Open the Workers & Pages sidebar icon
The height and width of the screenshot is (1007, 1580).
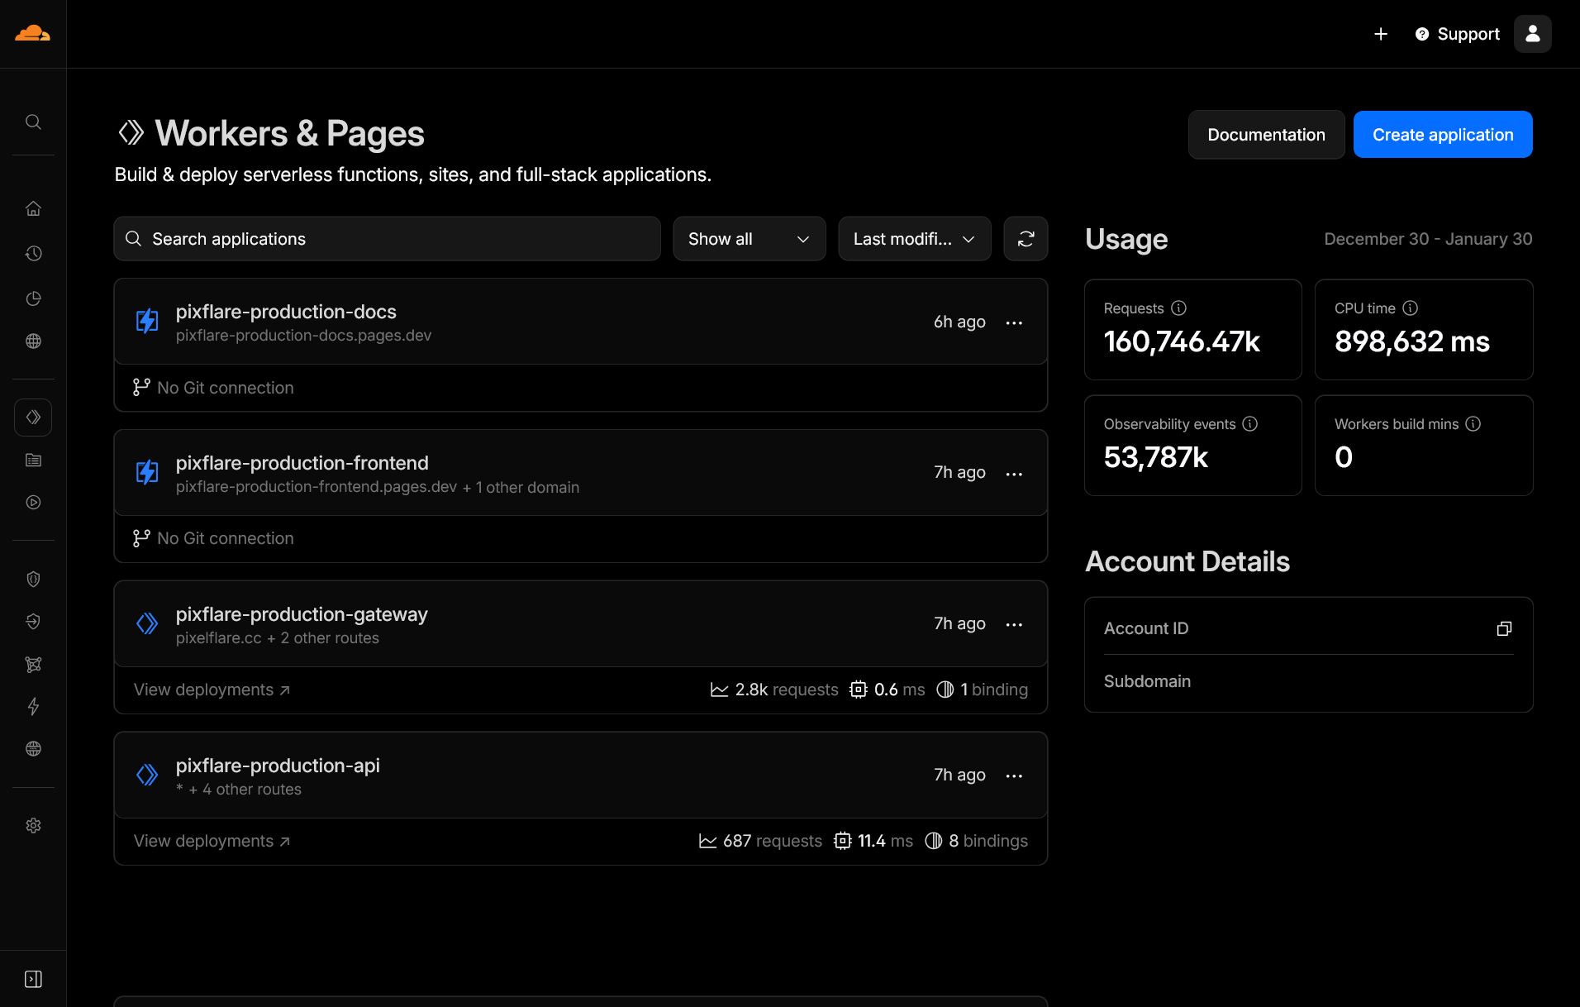(x=33, y=417)
